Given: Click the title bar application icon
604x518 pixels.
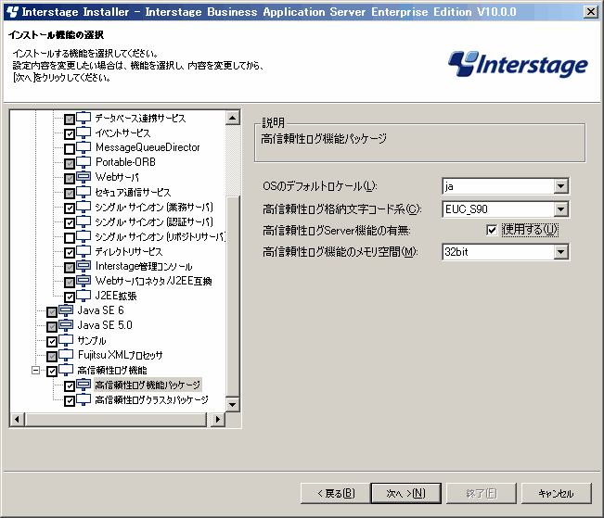Looking at the screenshot, I should 12,11.
